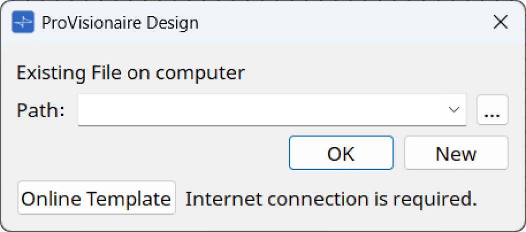This screenshot has height=232, width=526.
Task: Click the ProVisionaire Design title text
Action: tap(120, 22)
